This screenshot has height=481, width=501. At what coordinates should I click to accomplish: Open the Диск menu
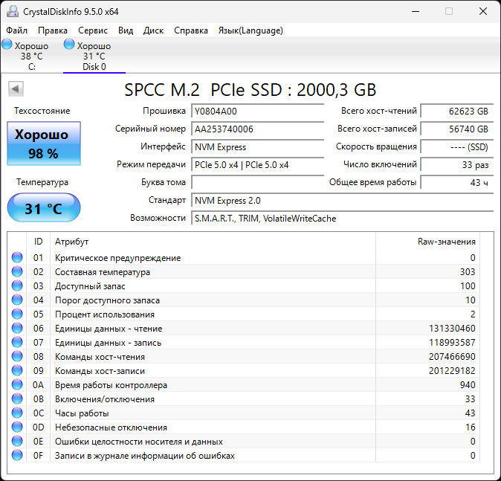pos(153,30)
